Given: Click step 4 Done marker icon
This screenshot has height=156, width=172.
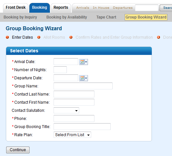Looking at the screenshot, I should [158, 37].
